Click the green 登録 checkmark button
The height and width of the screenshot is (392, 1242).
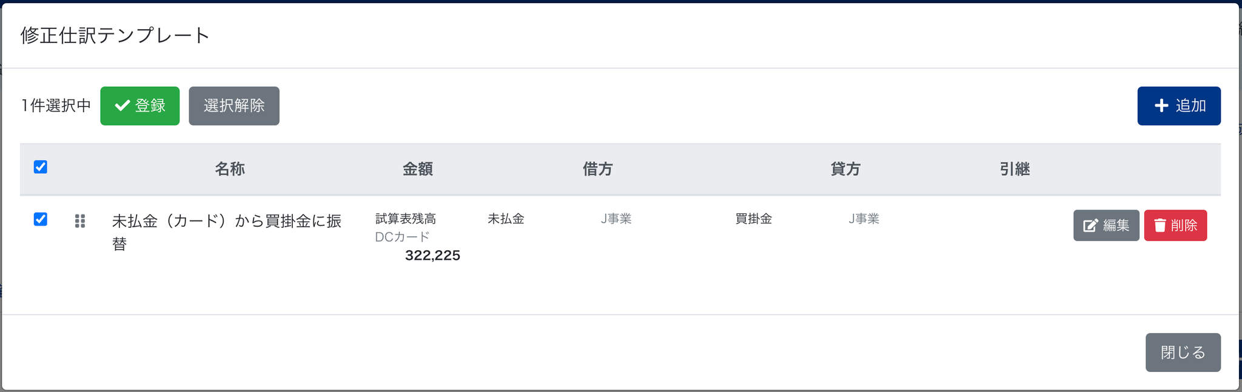click(139, 106)
